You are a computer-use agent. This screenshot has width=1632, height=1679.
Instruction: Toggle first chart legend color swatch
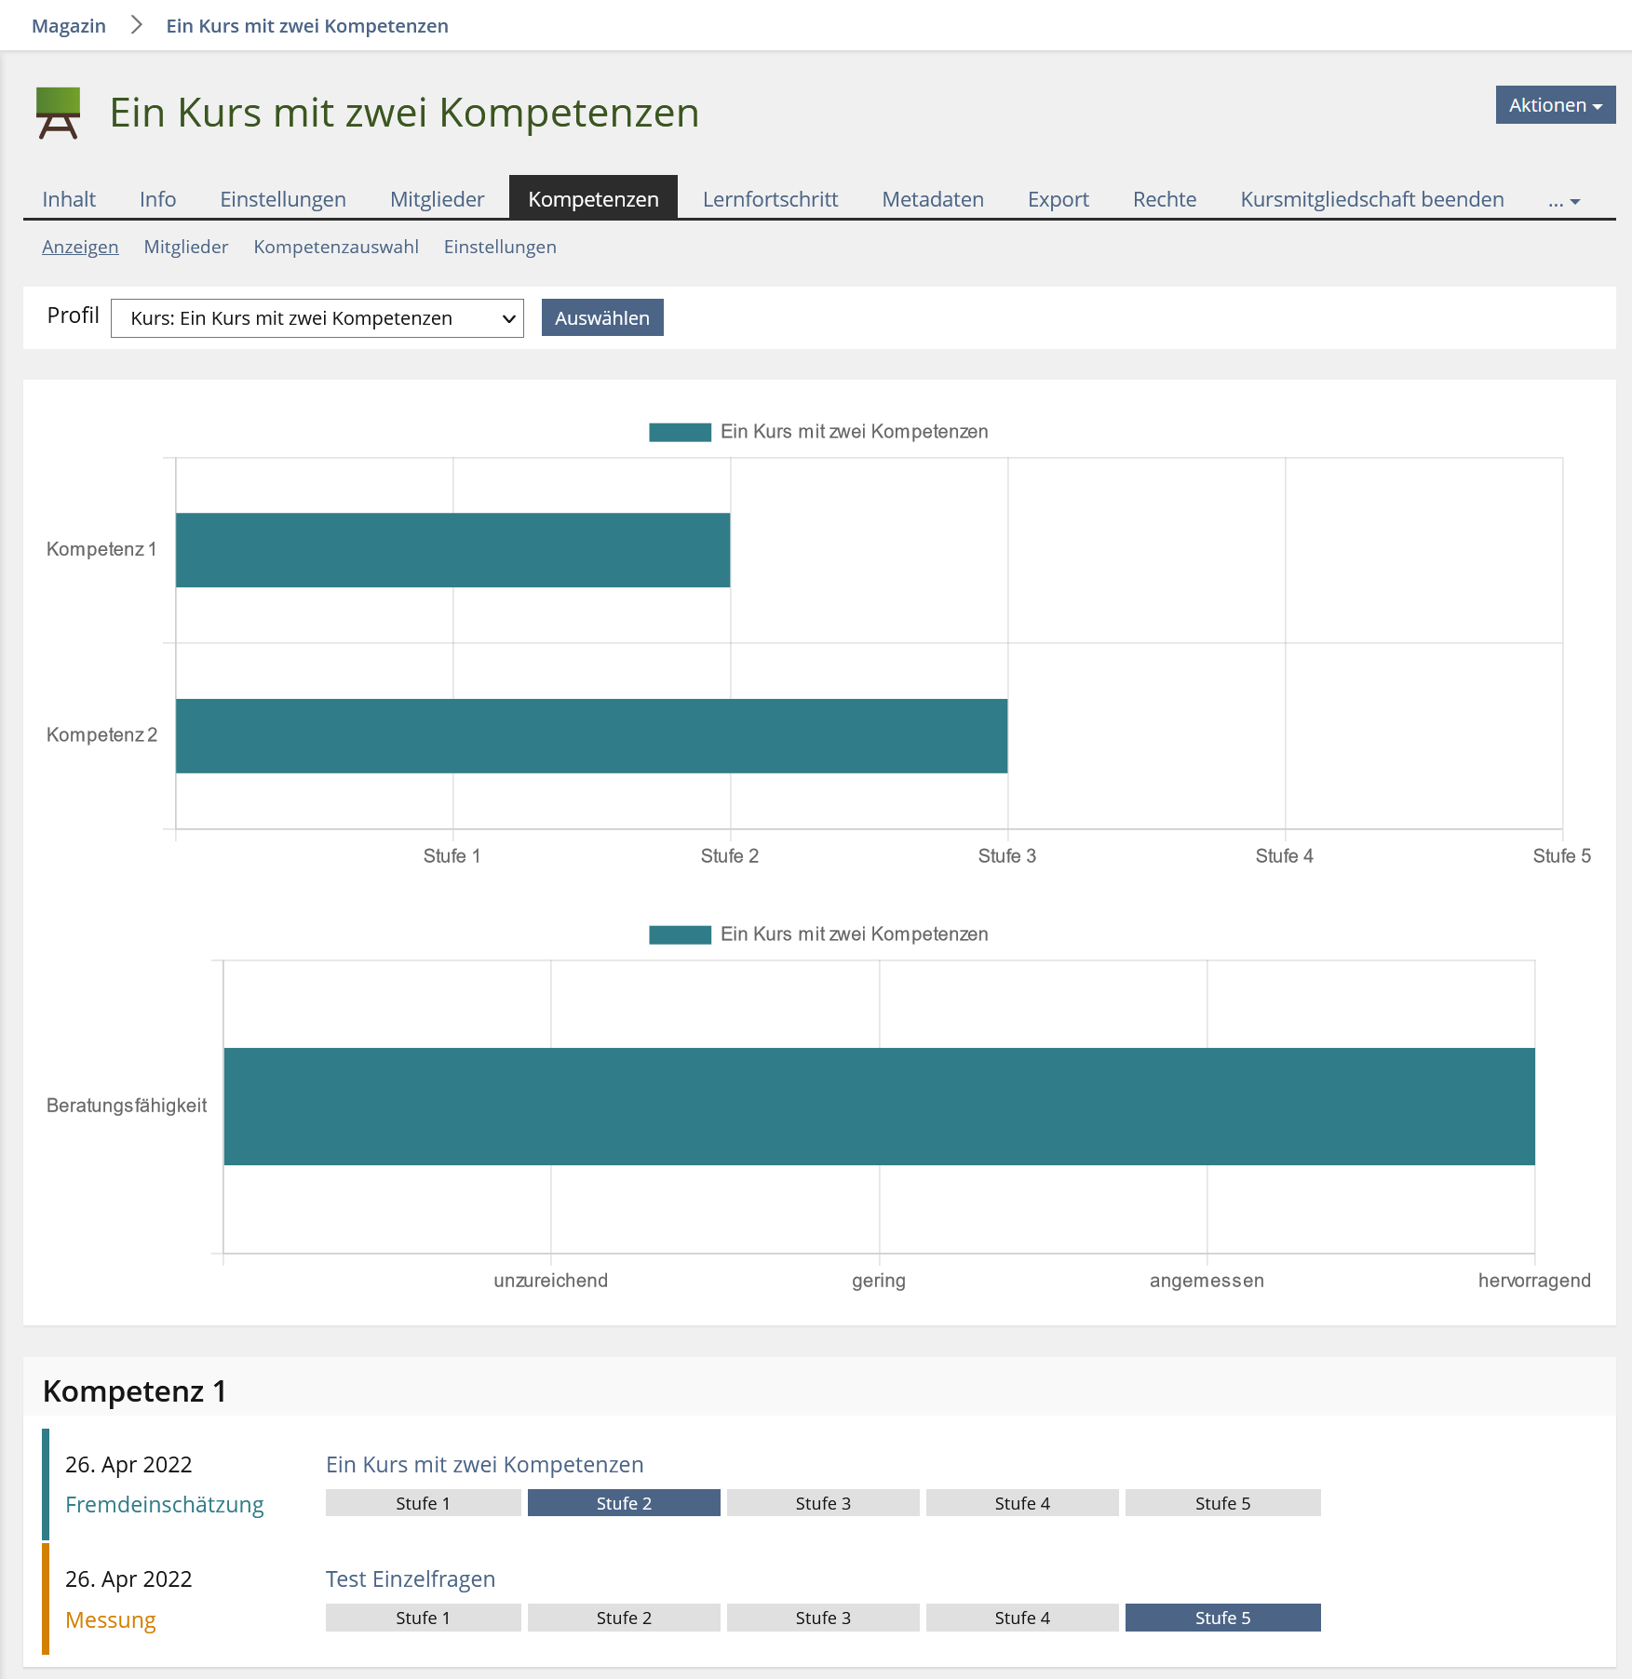[x=680, y=432]
